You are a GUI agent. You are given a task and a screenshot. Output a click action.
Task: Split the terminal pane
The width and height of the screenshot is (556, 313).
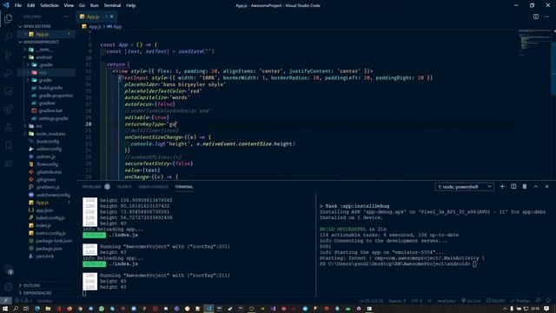(513, 187)
